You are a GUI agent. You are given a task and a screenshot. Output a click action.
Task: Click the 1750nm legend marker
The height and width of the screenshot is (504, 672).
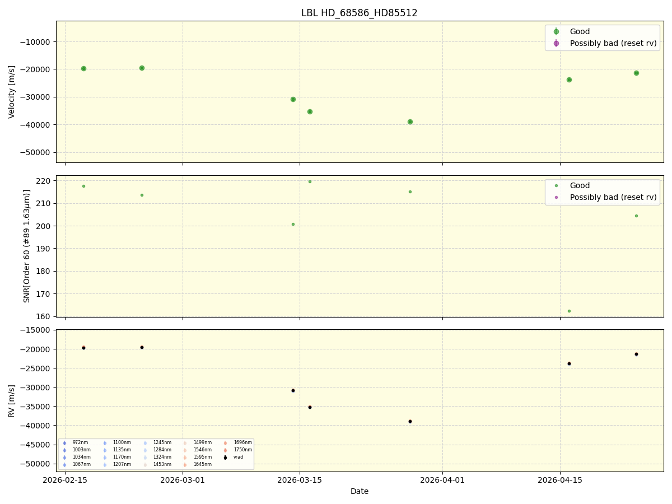[x=226, y=450]
